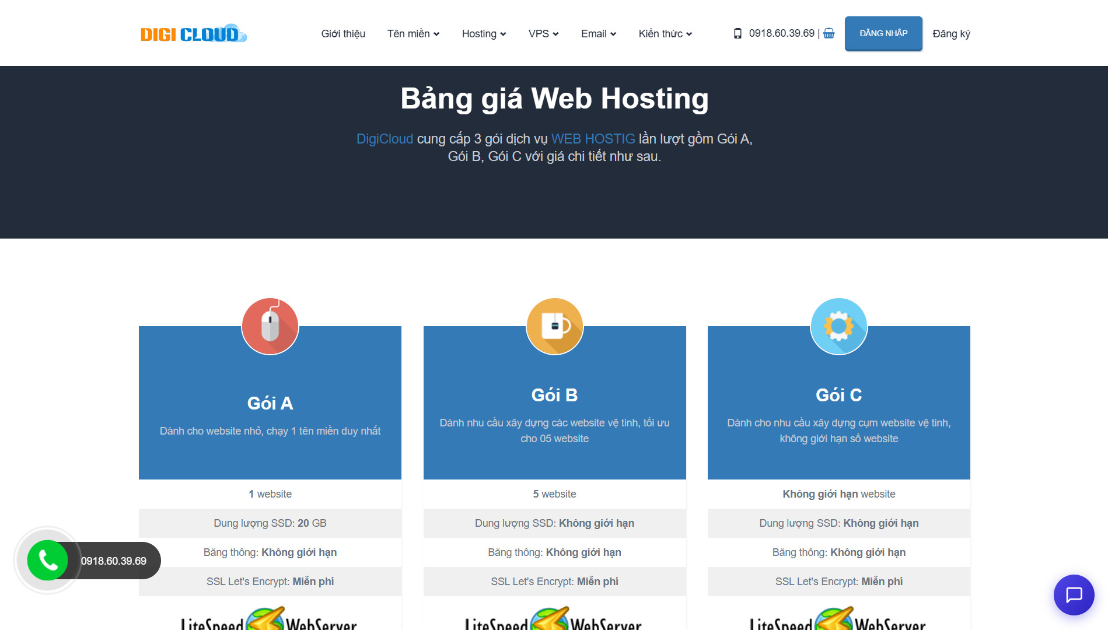Click the Gói B coffee mug icon

554,326
